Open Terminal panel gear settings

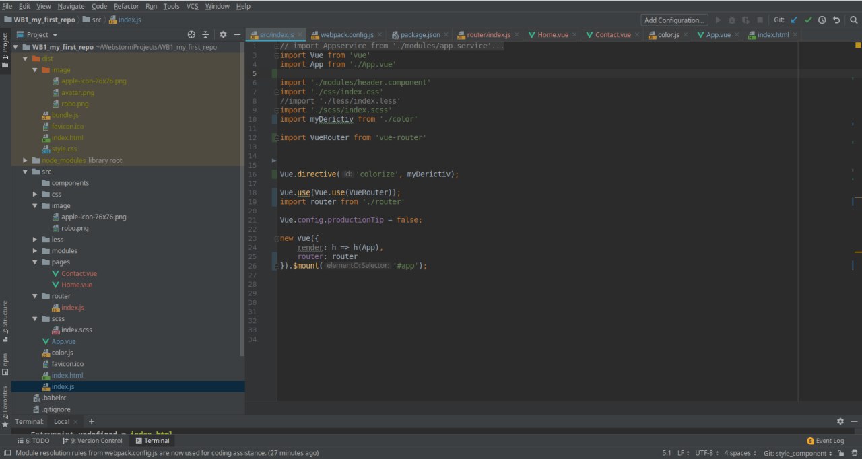click(x=840, y=421)
